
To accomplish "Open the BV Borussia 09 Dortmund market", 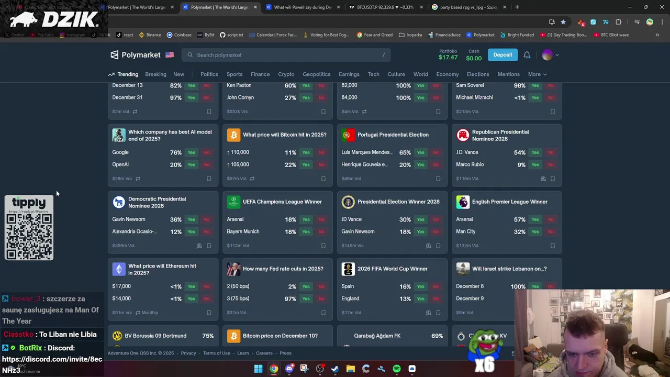I will [x=155, y=336].
